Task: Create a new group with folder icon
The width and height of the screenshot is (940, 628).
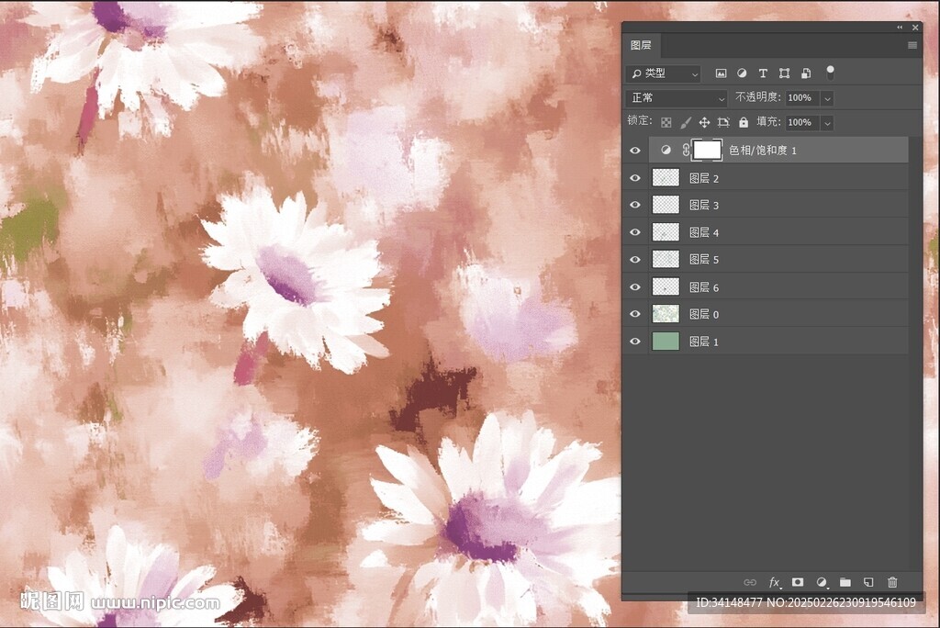Action: pos(845,582)
